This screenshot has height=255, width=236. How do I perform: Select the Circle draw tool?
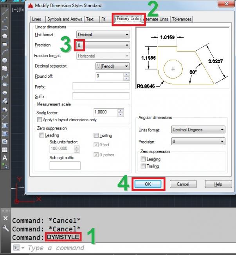5,60
